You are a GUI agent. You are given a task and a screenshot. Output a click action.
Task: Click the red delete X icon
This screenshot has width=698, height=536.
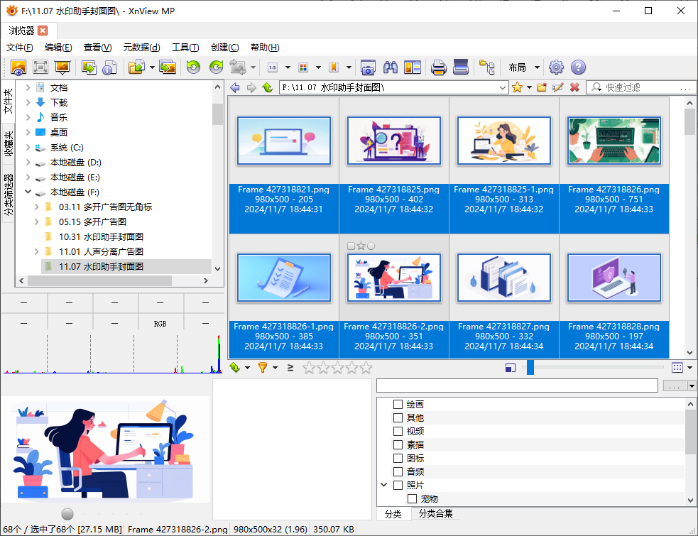(574, 87)
